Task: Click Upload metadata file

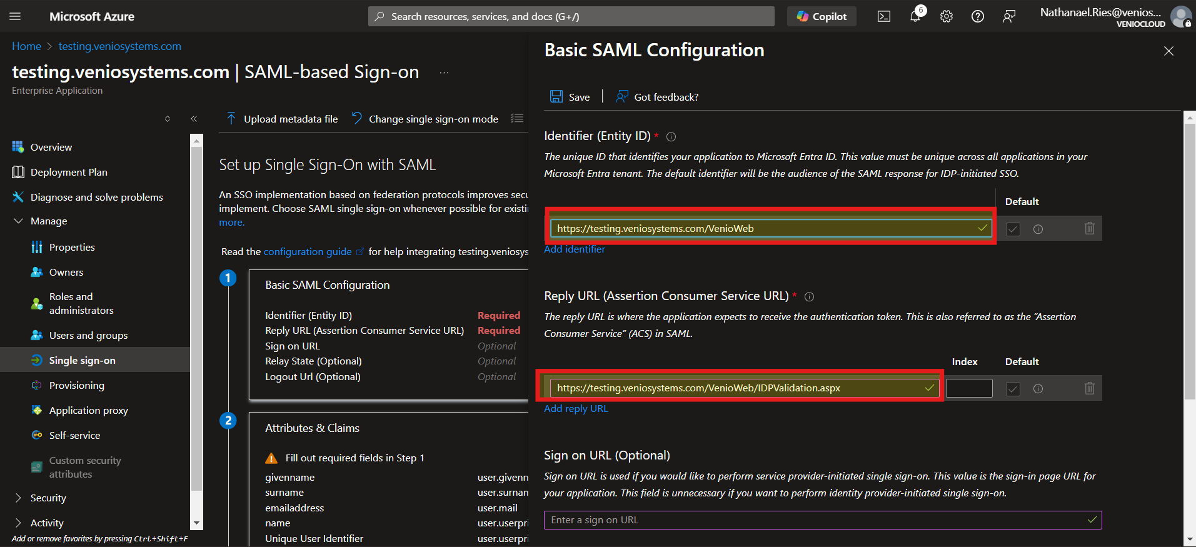Action: point(282,119)
